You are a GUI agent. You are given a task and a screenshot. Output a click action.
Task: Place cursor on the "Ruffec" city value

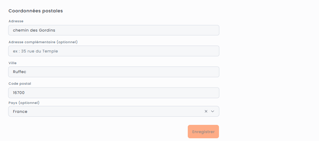tap(20, 72)
